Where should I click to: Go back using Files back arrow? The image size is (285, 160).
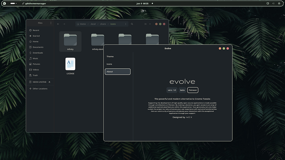58,24
